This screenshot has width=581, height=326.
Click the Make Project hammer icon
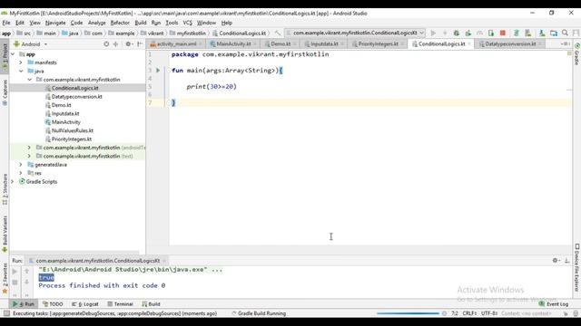pos(278,33)
